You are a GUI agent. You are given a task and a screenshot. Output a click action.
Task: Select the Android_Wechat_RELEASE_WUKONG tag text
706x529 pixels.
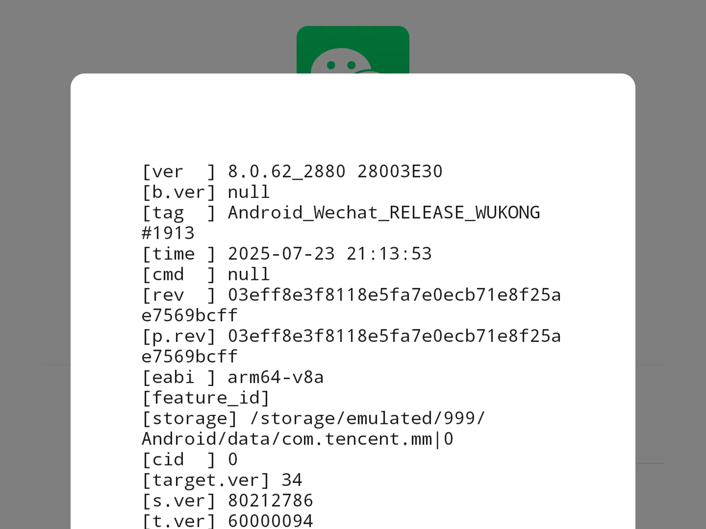(384, 213)
